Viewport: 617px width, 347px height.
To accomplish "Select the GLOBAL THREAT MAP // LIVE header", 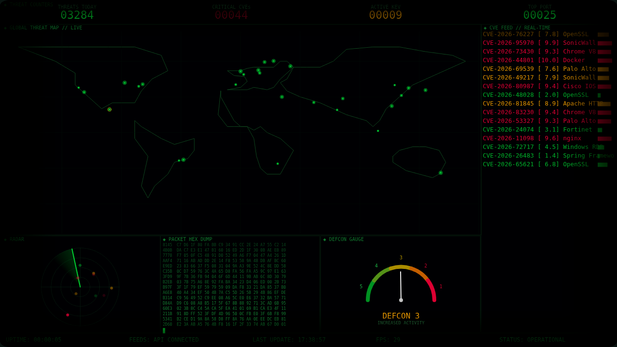I will 43,28.
